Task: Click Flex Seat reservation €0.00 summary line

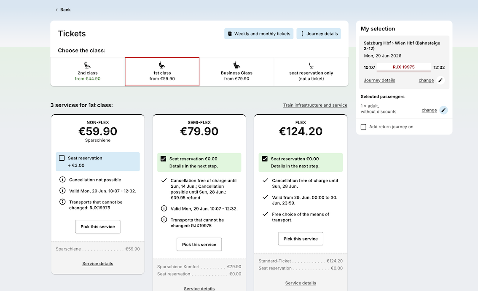Action: pos(301,268)
